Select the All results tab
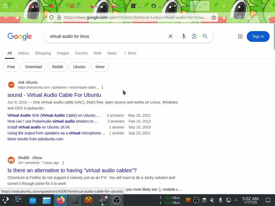Screen dimensions: 275x206 click(x=10, y=53)
